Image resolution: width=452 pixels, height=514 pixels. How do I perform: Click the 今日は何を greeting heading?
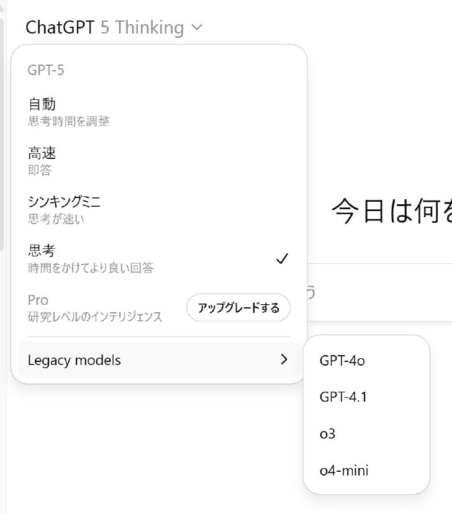(x=392, y=211)
